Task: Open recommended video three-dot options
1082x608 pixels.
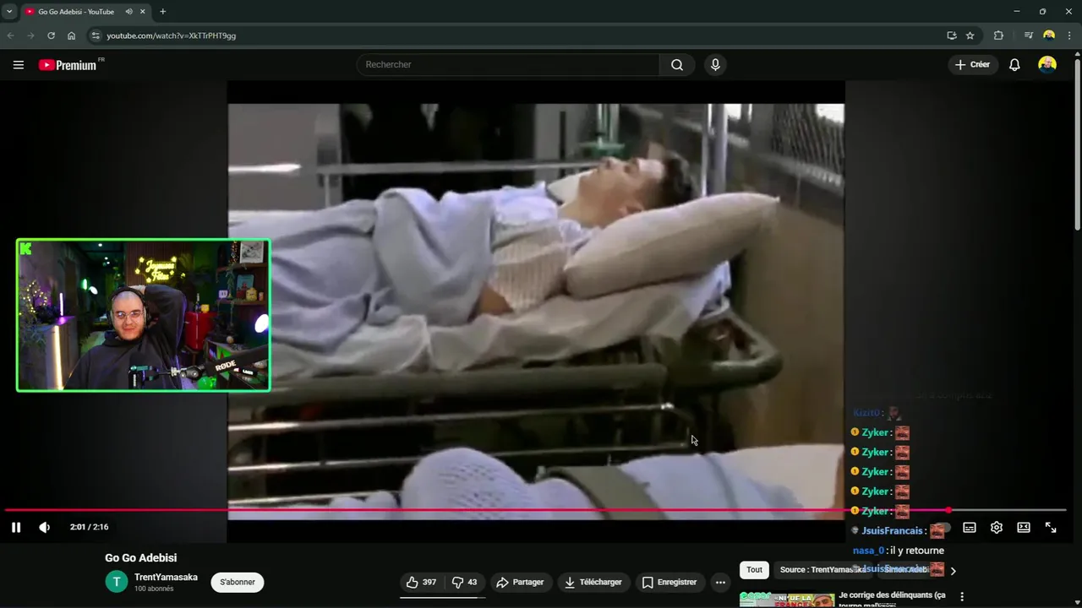Action: pyautogui.click(x=962, y=596)
